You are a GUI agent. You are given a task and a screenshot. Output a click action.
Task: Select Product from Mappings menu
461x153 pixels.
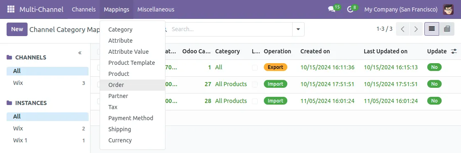click(133, 74)
